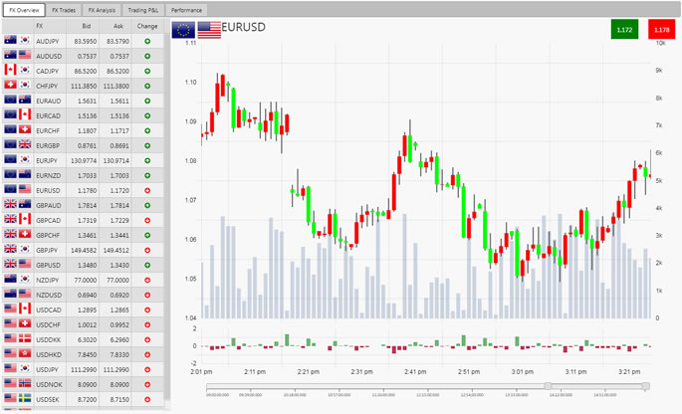
Task: Click the red change indicator for EURUSD
Action: (x=147, y=189)
